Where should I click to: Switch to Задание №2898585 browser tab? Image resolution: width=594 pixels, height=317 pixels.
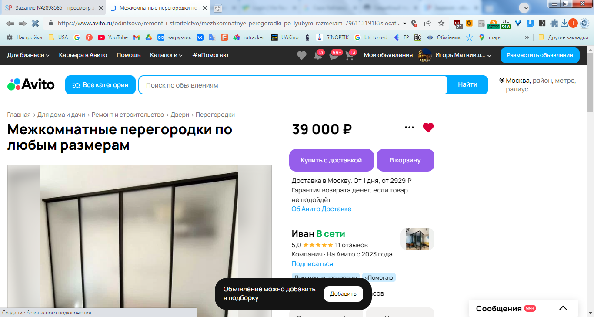coord(53,8)
